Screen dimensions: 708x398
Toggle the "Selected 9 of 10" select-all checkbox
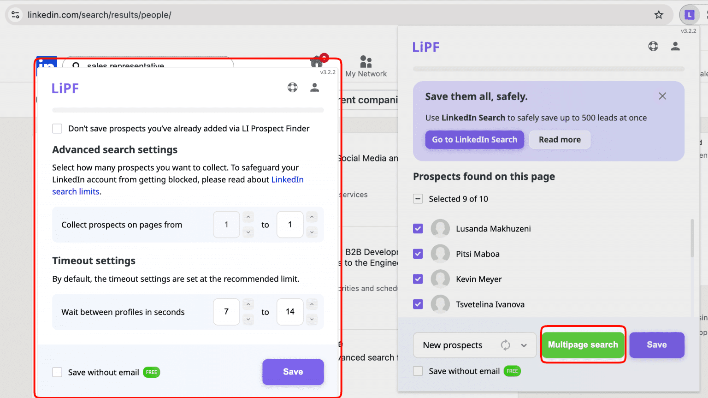click(418, 199)
